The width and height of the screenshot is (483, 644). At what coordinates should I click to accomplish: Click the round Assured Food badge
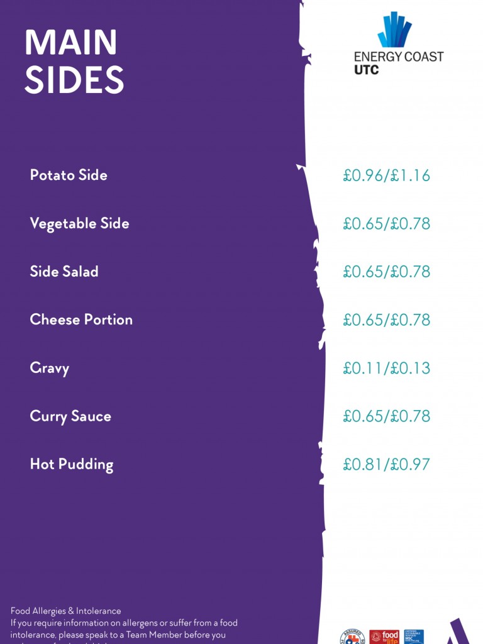(x=353, y=637)
